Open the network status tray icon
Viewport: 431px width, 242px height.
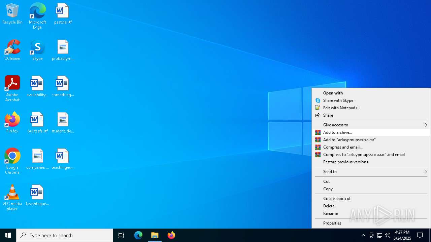tap(379, 235)
